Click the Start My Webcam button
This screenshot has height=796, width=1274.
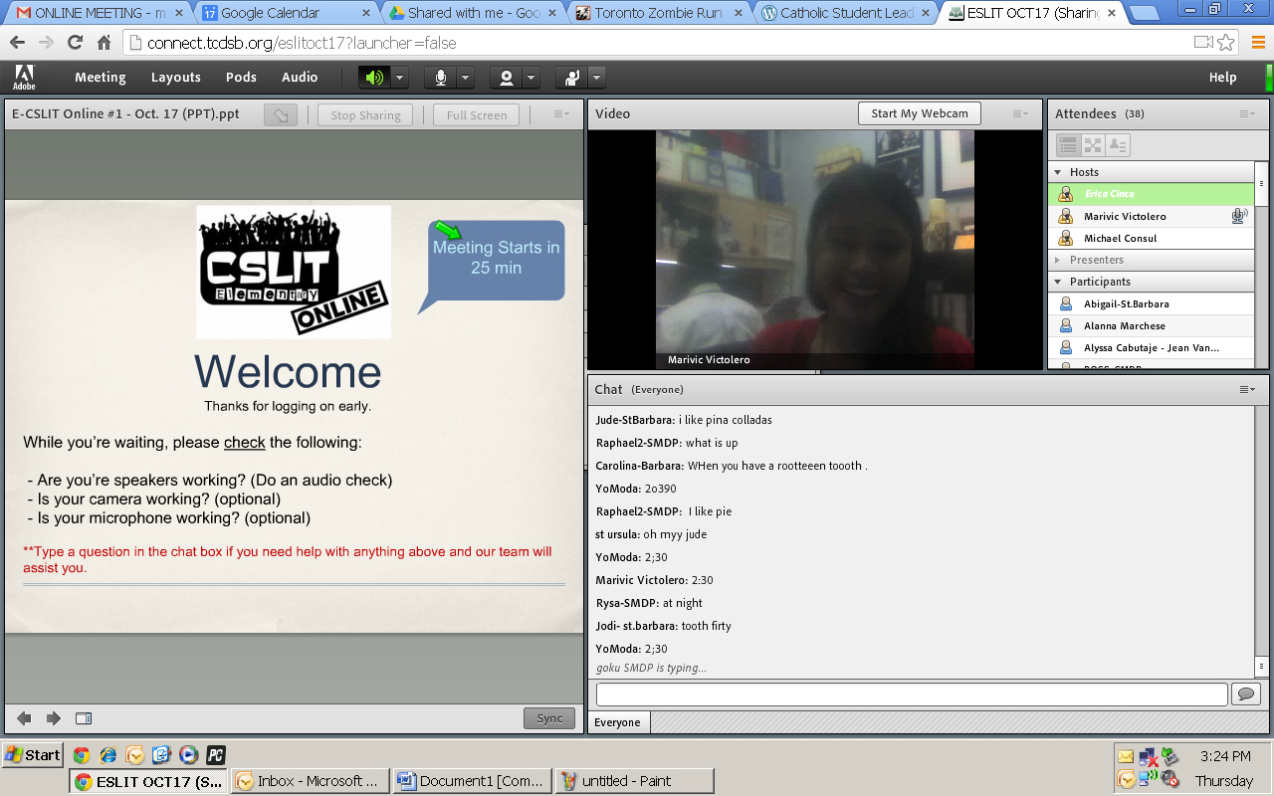tap(919, 113)
